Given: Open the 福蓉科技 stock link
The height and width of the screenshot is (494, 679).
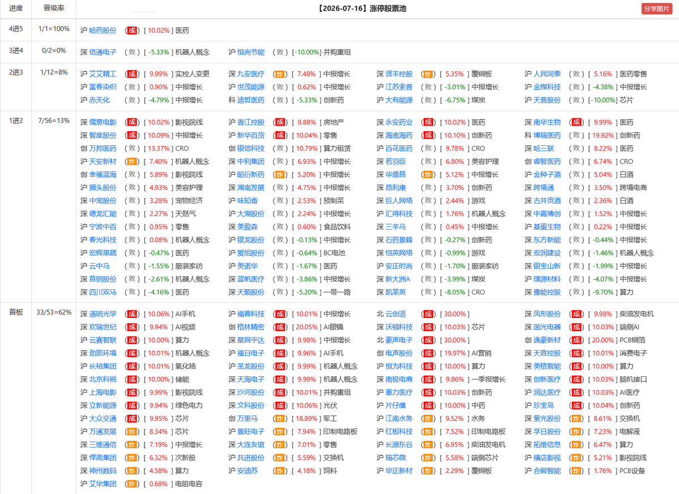Looking at the screenshot, I should click(x=251, y=314).
